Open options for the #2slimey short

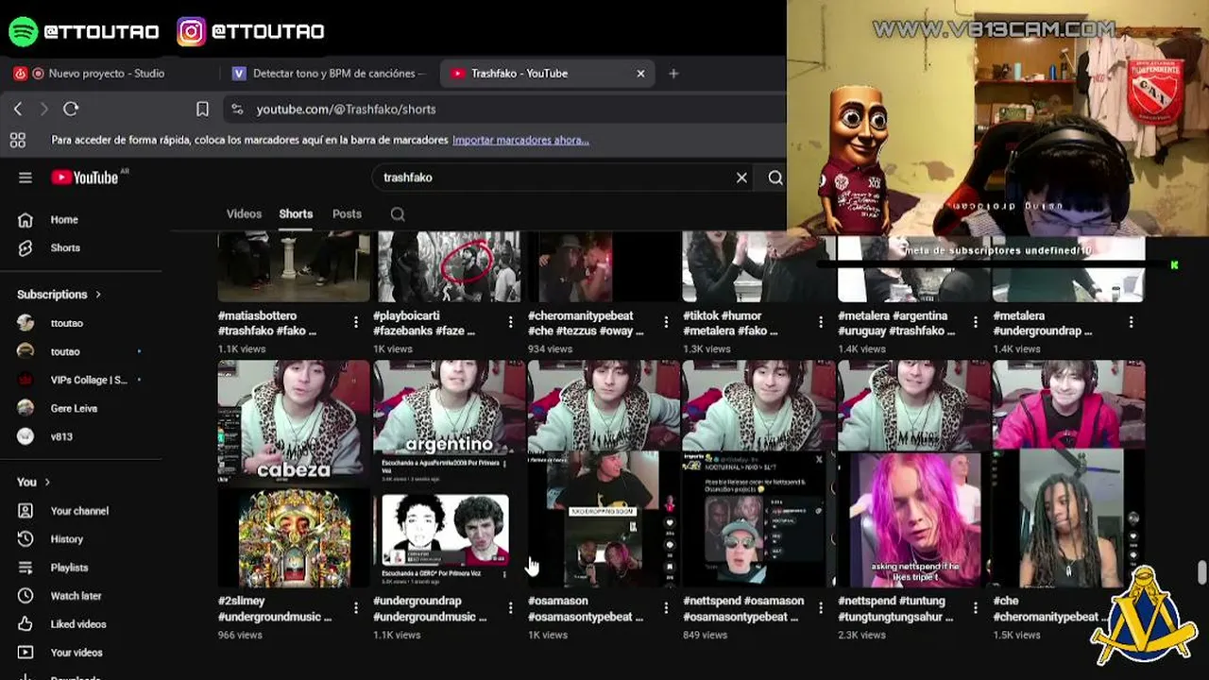355,608
